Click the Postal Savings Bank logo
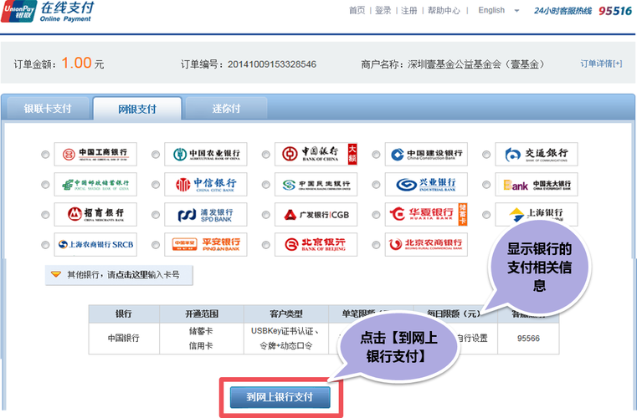The image size is (637, 418). coord(95,184)
